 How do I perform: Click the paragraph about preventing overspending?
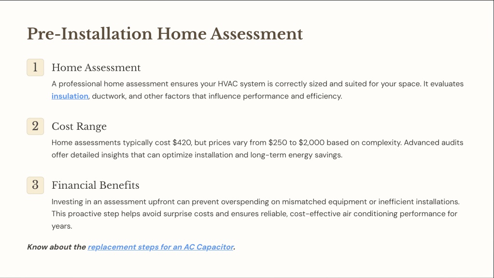click(255, 214)
